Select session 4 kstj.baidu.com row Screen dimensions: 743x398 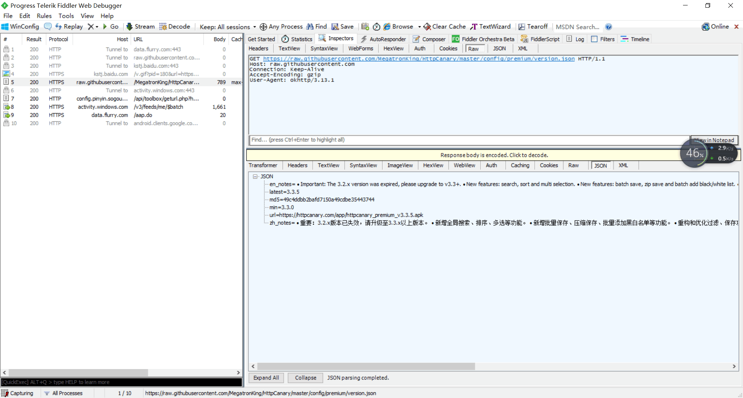[x=122, y=74]
